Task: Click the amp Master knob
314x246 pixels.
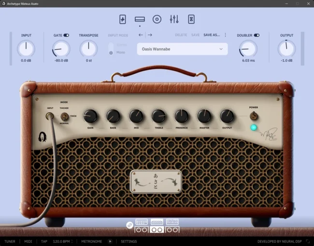Action: pyautogui.click(x=204, y=116)
